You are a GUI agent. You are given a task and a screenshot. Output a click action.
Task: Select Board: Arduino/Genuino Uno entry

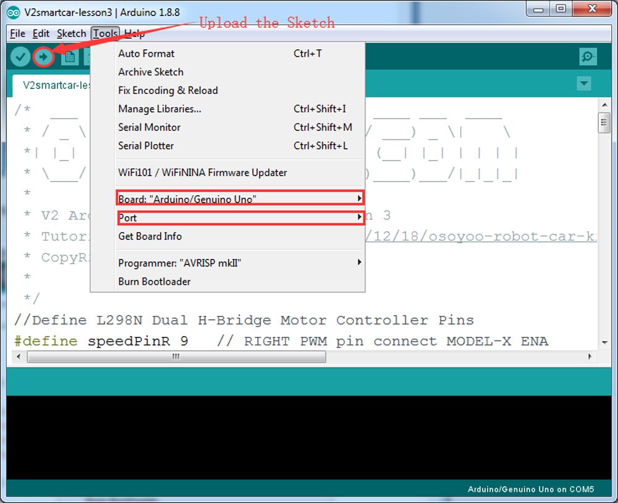(x=240, y=198)
